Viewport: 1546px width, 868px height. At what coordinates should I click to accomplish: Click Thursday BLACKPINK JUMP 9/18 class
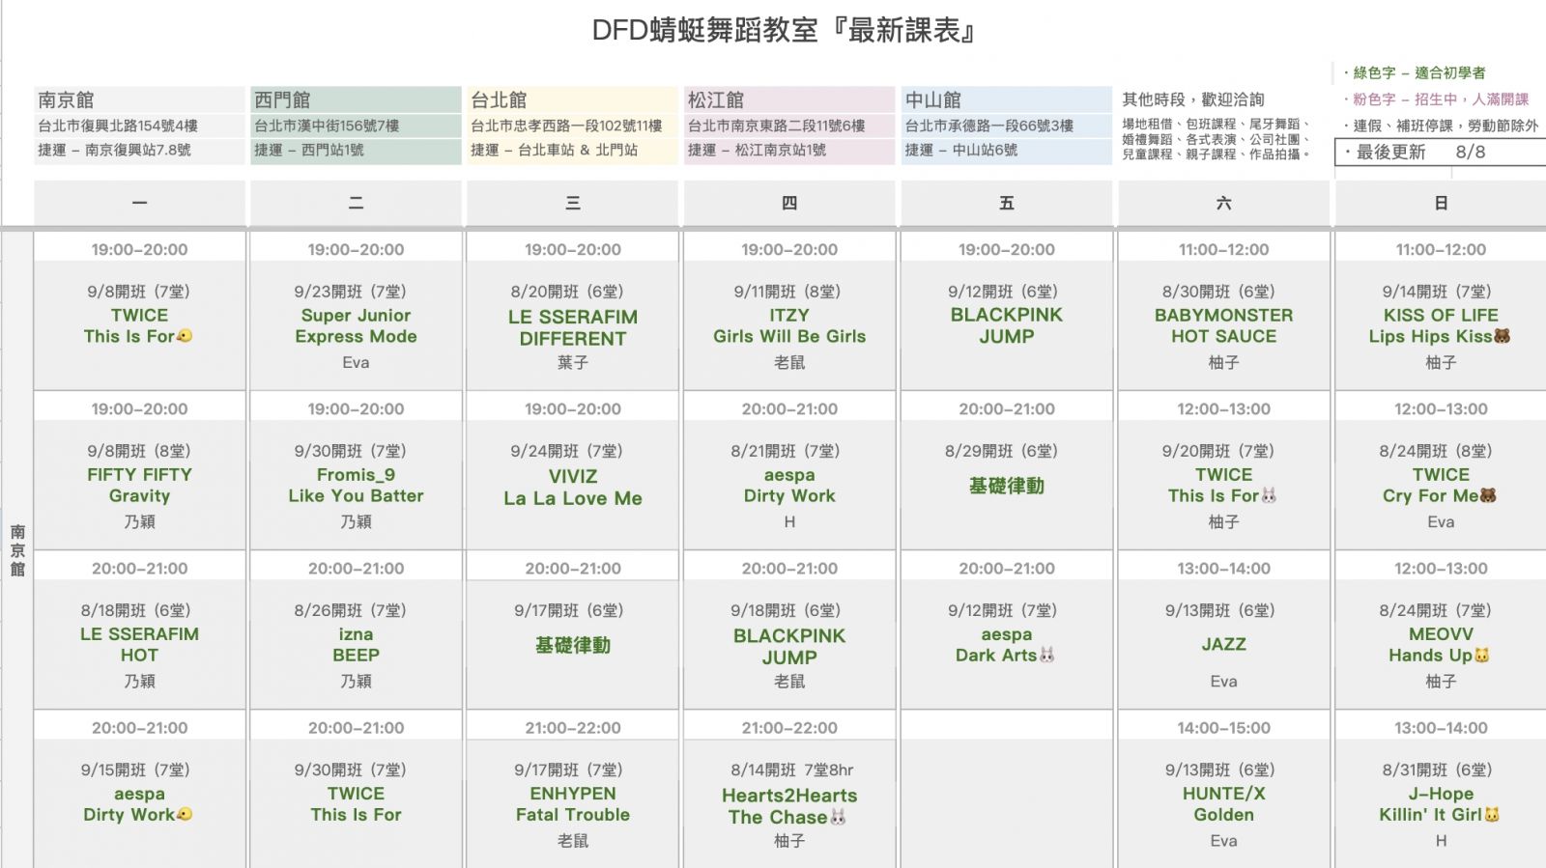pos(789,647)
